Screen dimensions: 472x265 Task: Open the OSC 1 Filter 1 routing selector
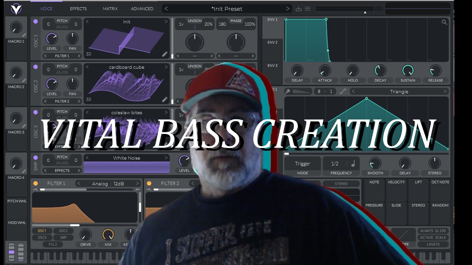pos(62,56)
